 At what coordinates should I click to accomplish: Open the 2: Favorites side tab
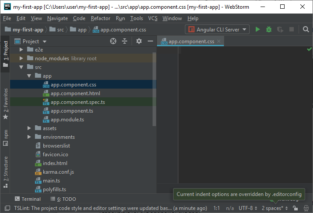tap(6, 104)
